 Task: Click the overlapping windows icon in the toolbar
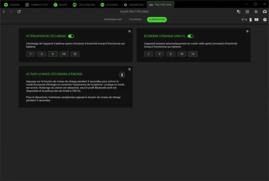click(x=238, y=12)
